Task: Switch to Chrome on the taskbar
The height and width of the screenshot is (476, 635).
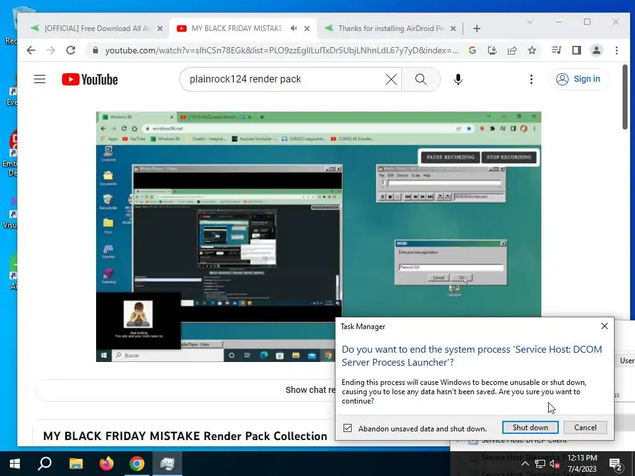Action: pos(137,464)
